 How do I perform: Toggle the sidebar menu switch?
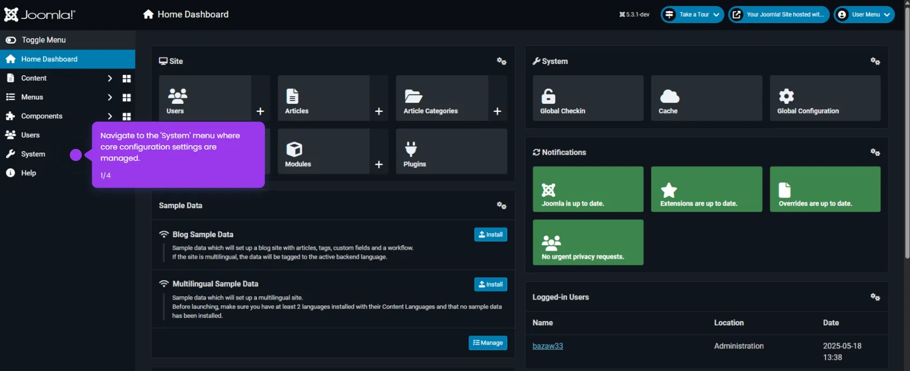[11, 40]
